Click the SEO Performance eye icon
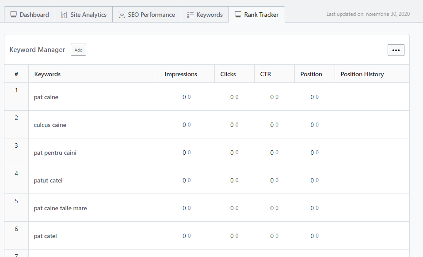 click(122, 15)
